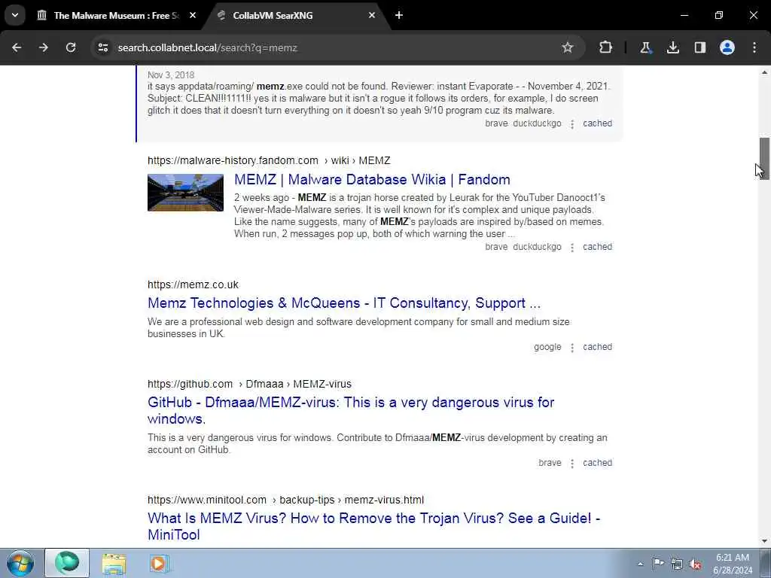The height and width of the screenshot is (578, 771).
Task: Open the network tray icon
Action: (677, 564)
